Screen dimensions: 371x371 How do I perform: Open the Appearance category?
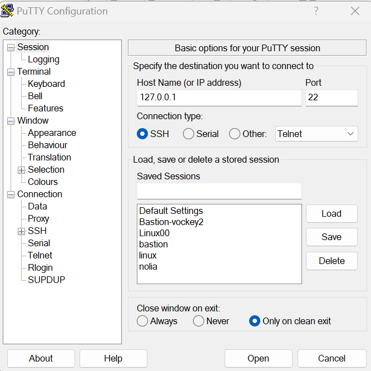[52, 133]
